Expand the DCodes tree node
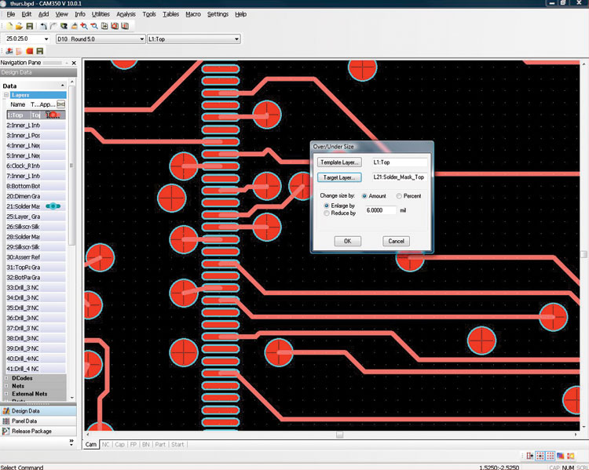The height and width of the screenshot is (470, 589). point(6,378)
